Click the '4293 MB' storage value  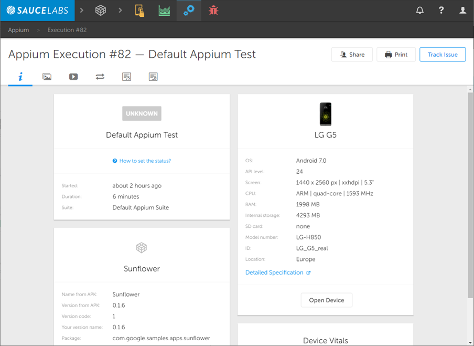tap(308, 215)
